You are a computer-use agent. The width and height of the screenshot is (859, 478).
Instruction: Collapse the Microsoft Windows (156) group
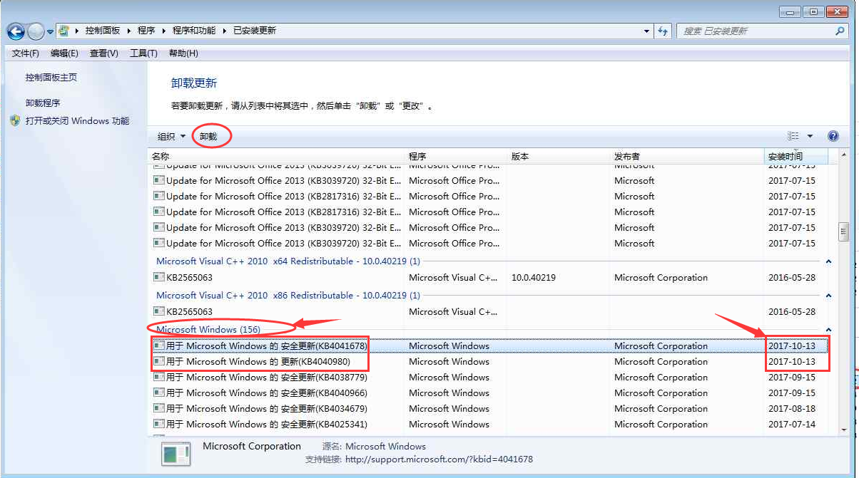[828, 330]
